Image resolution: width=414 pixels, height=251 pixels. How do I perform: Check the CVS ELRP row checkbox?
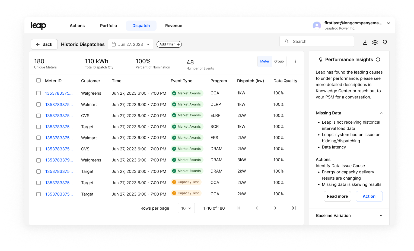39,116
